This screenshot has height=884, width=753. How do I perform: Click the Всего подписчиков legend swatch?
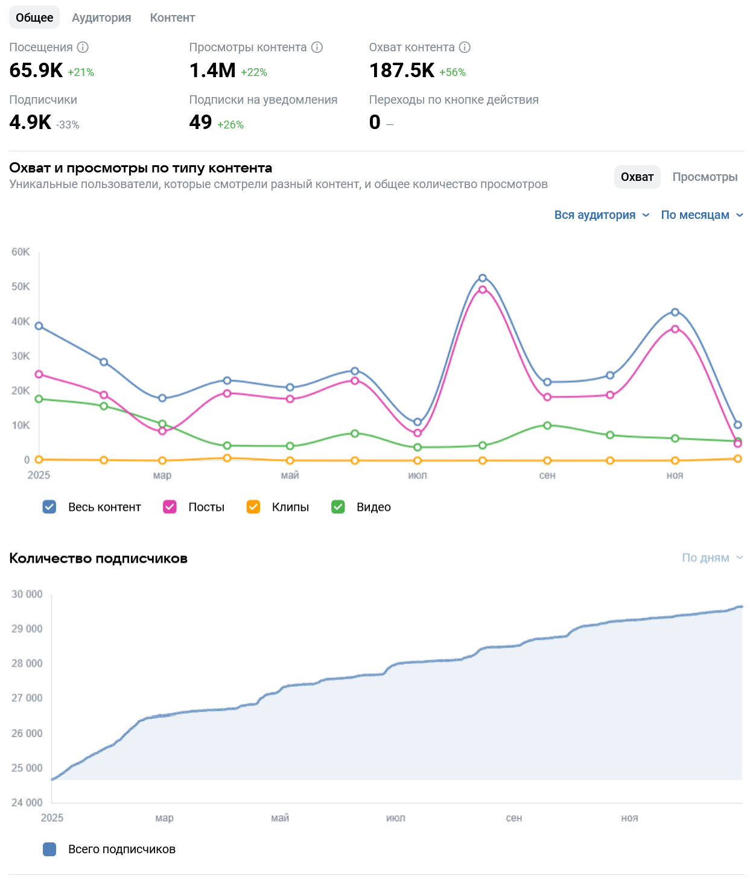tap(49, 849)
